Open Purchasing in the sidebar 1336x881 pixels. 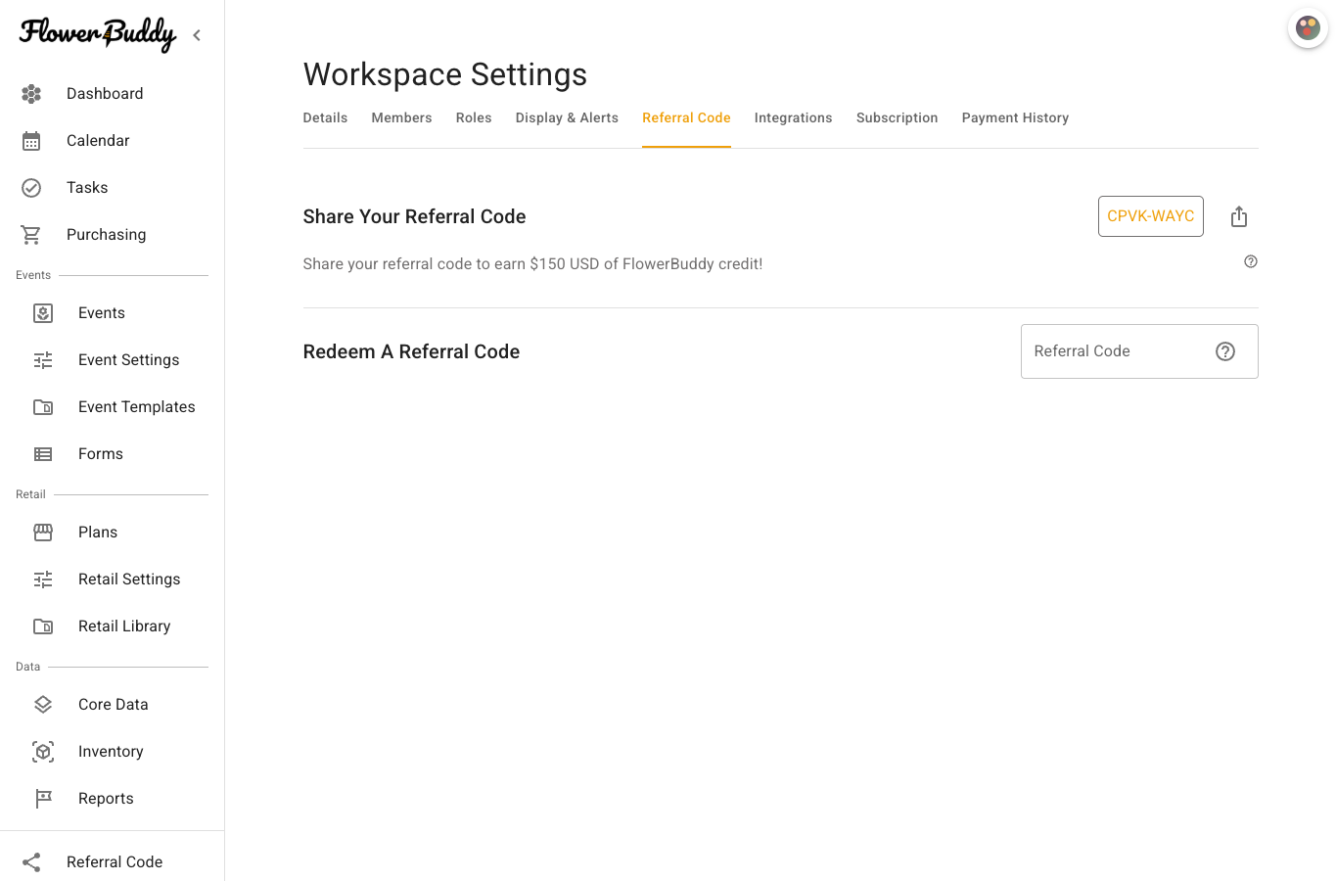[x=113, y=235]
